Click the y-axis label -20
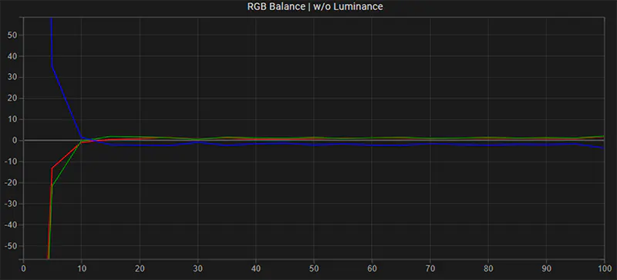 pos(10,182)
